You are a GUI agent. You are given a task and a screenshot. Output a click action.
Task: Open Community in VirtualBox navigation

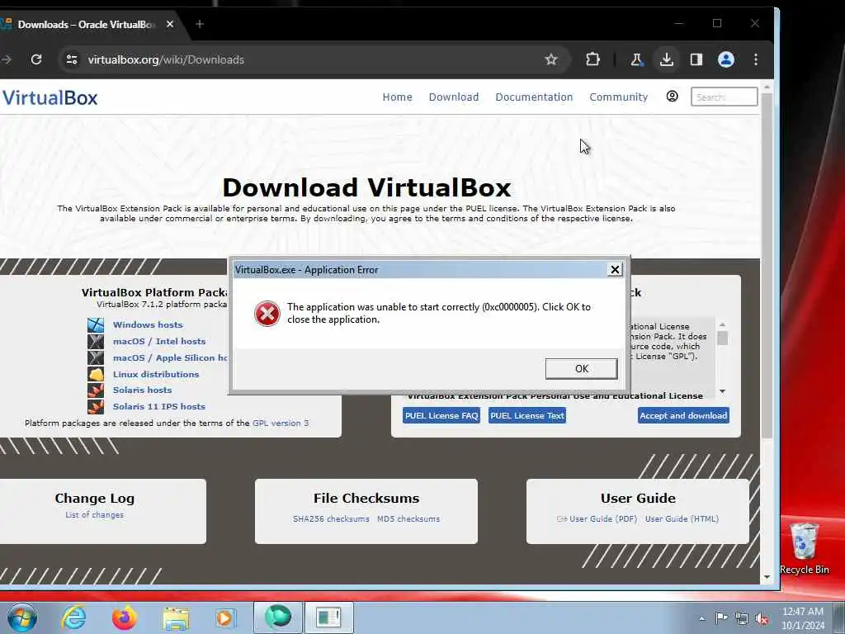[619, 97]
